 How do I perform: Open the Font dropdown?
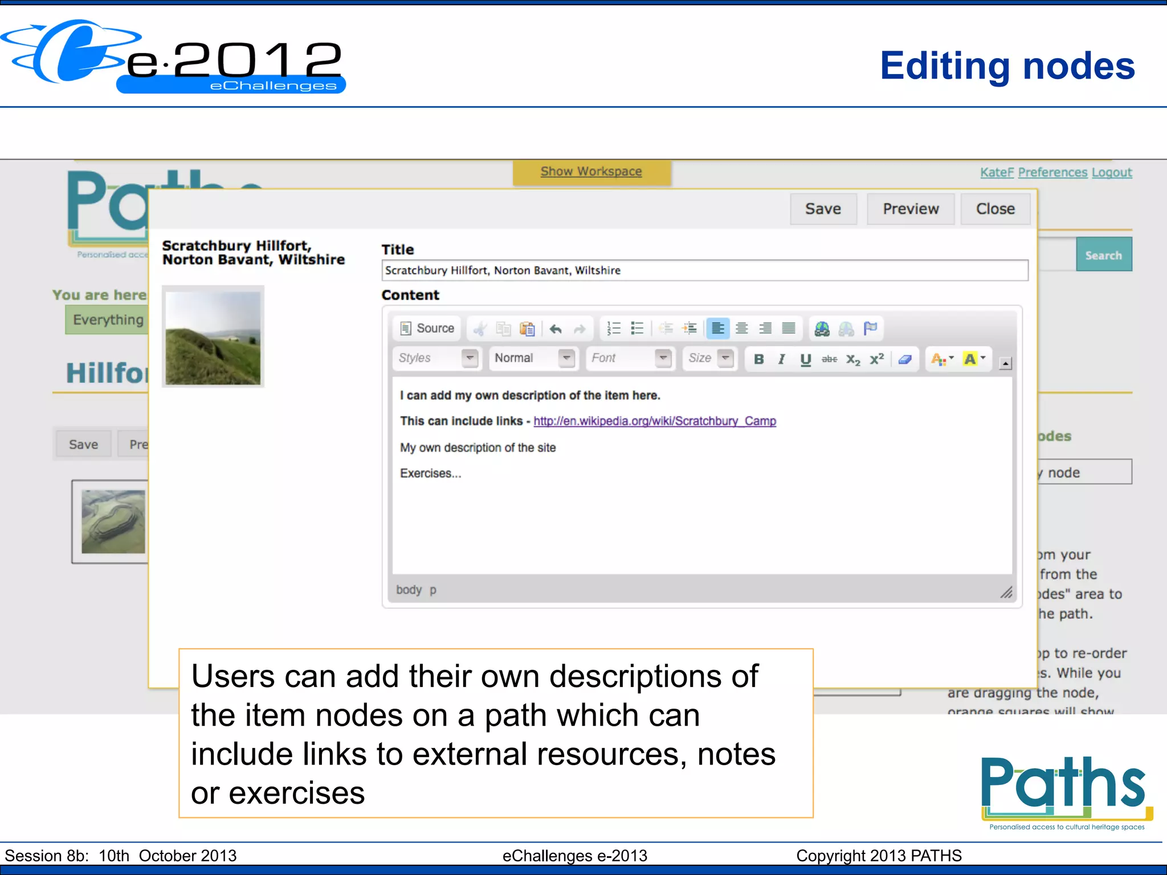630,358
